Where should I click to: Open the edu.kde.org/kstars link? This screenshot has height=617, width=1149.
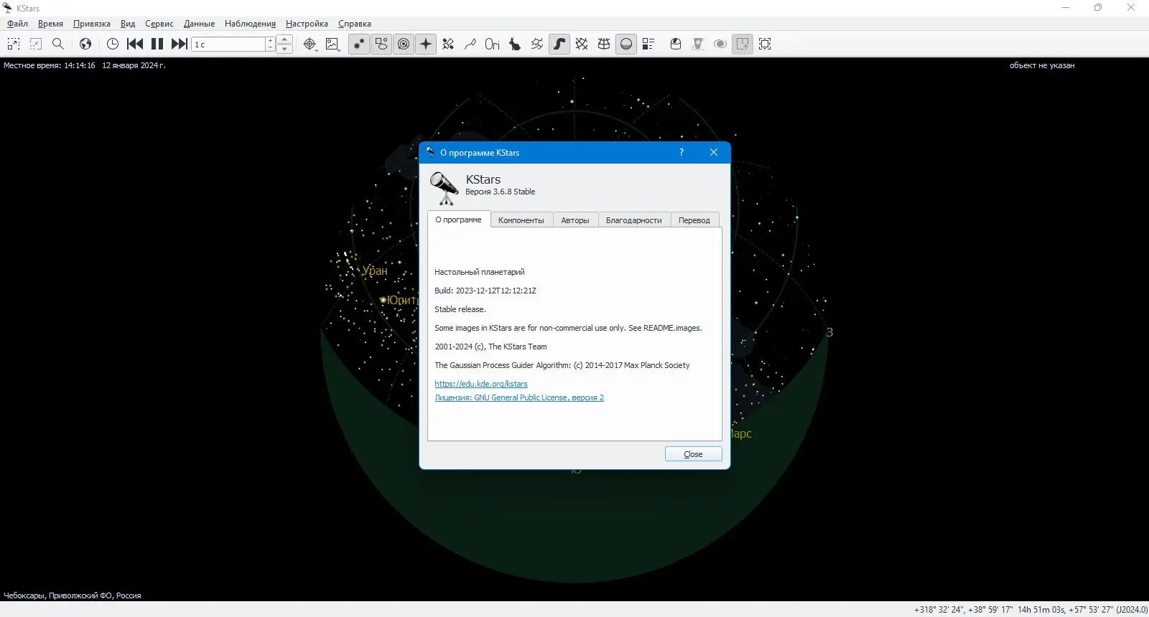coord(481,384)
